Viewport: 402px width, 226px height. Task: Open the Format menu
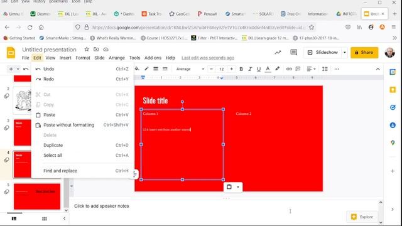pyautogui.click(x=83, y=58)
